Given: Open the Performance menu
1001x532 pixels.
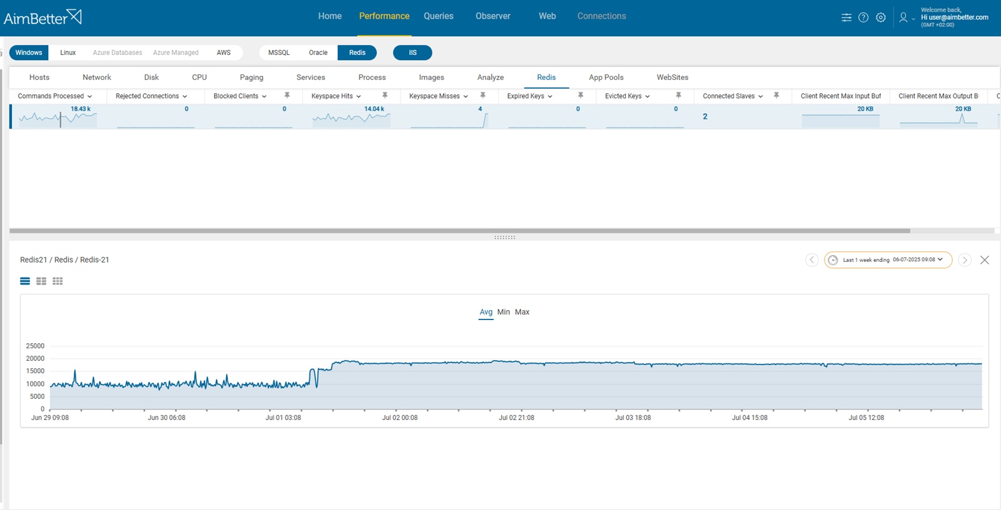Looking at the screenshot, I should click(x=384, y=16).
